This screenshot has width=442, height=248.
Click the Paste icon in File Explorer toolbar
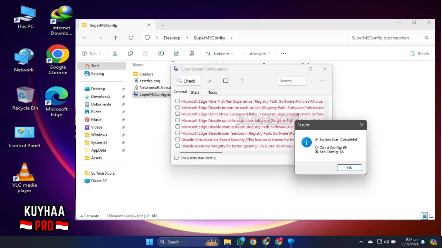coord(146,53)
